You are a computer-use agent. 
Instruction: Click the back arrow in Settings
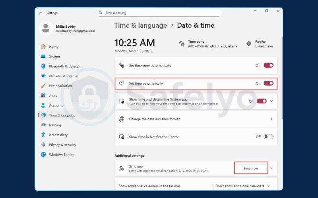point(40,13)
